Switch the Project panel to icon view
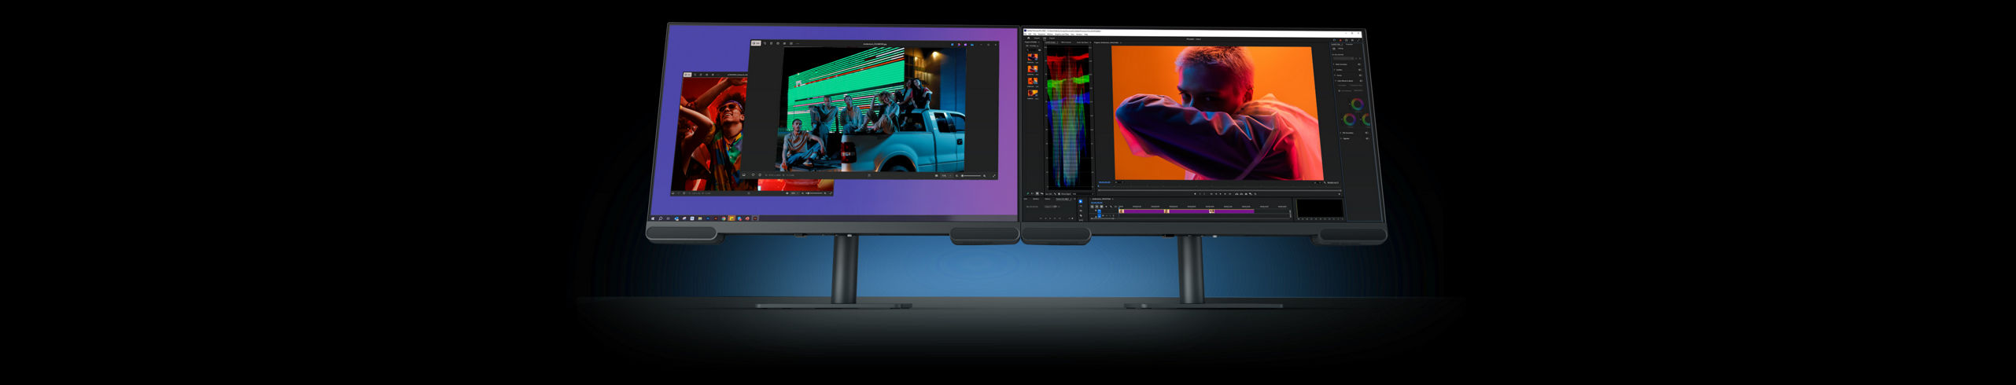 coord(1037,193)
